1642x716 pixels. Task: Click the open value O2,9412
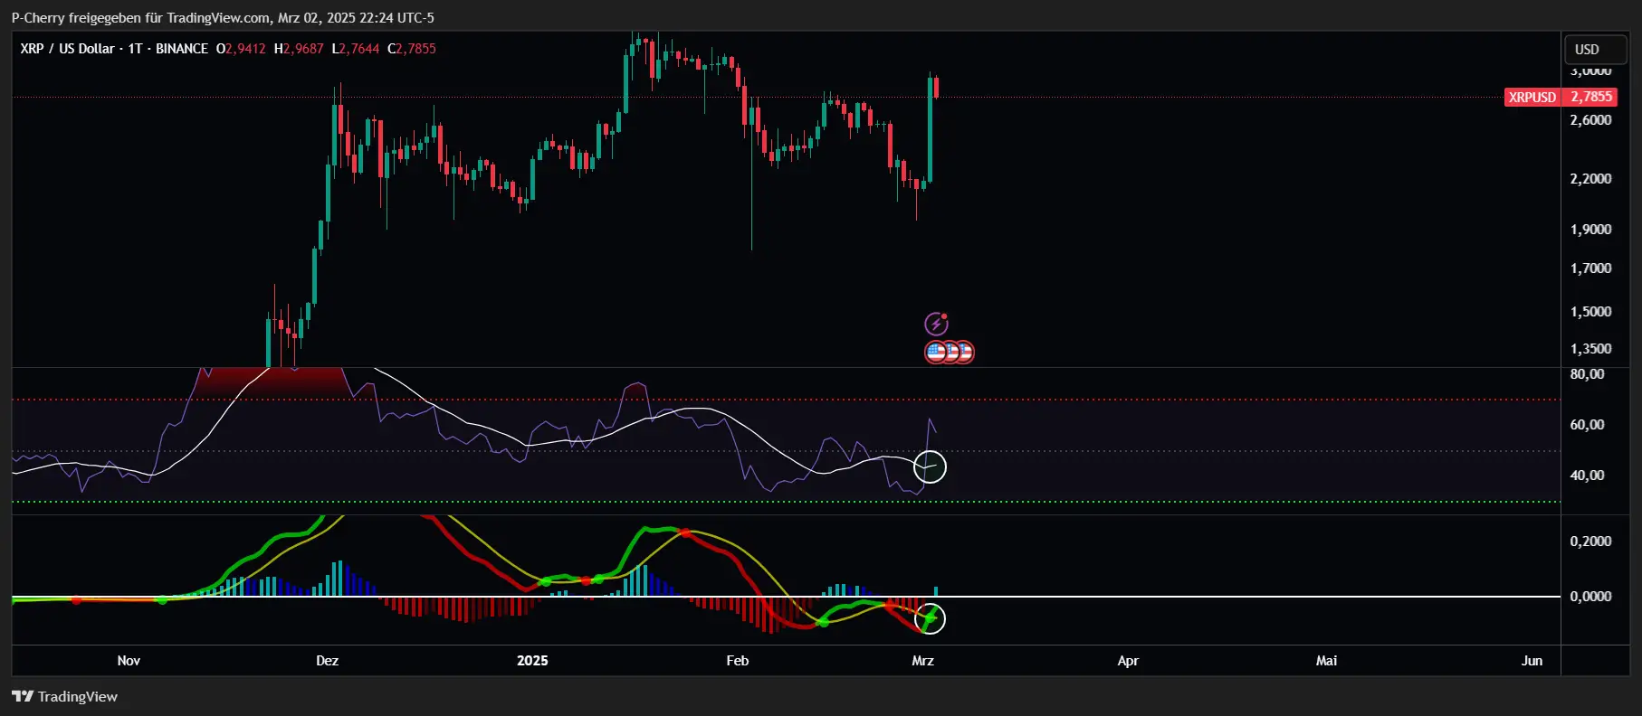coord(241,49)
